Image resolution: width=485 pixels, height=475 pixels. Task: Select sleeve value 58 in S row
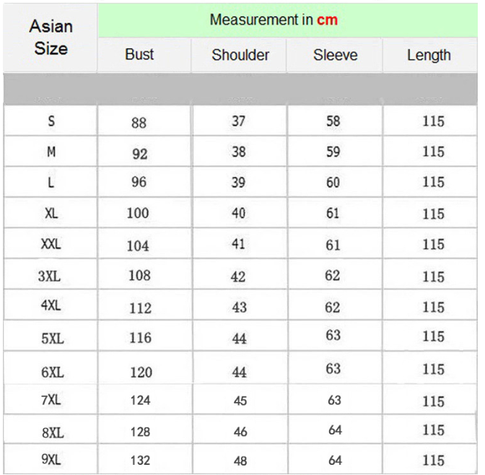pyautogui.click(x=333, y=121)
